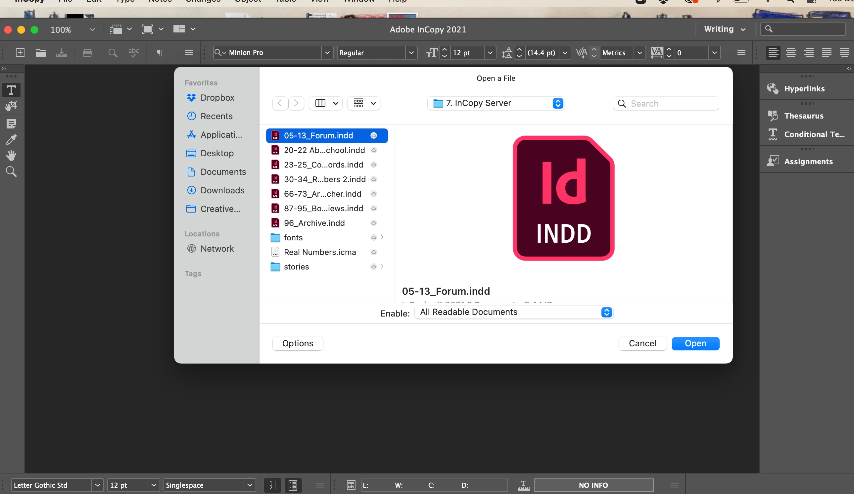Select Downloads in the sidebar
The width and height of the screenshot is (854, 494).
222,190
